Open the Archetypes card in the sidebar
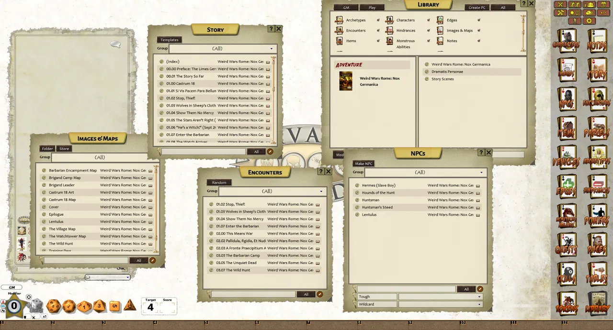613x330 pixels. pyautogui.click(x=597, y=158)
